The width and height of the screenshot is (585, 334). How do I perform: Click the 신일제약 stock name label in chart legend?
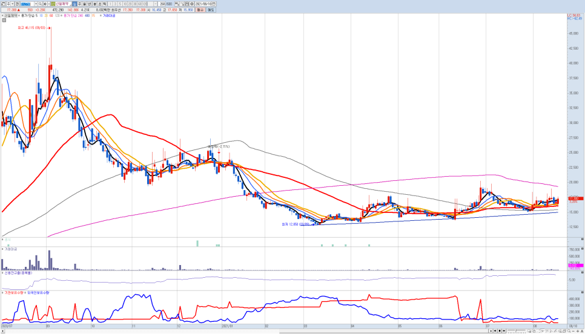click(10, 16)
